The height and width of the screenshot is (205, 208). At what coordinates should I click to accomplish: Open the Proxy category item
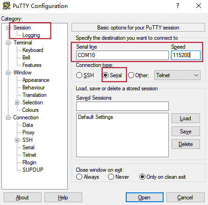[x=29, y=132]
